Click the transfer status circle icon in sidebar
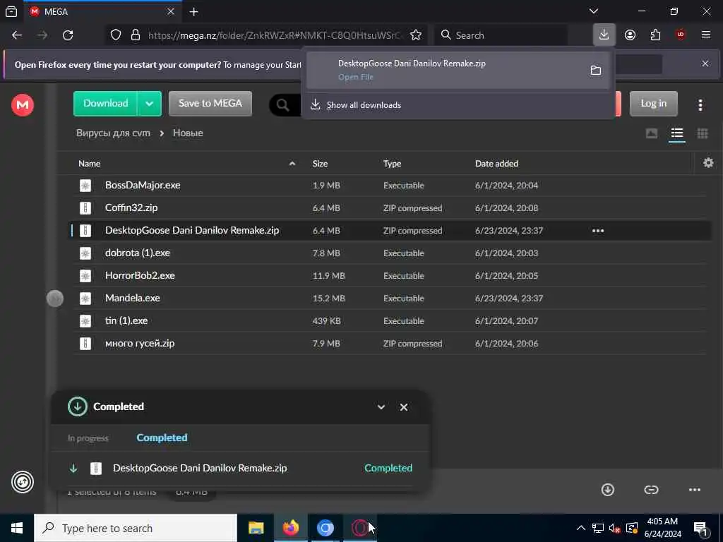723x542 pixels. coord(23,483)
